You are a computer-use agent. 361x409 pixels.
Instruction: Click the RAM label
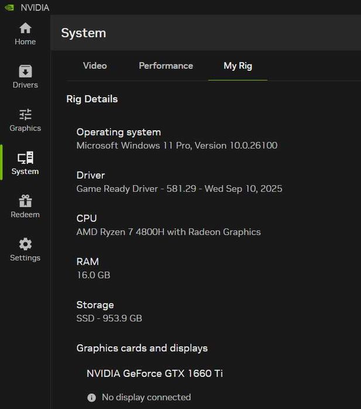pyautogui.click(x=88, y=262)
